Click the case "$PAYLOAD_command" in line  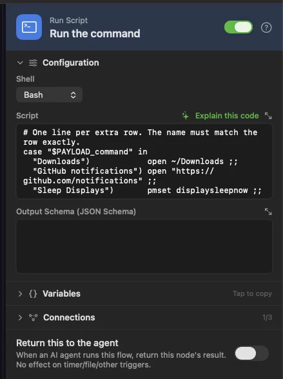pos(85,152)
